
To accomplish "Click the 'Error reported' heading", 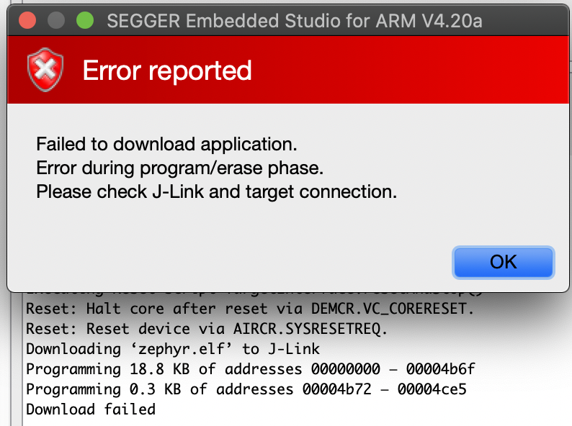I will [x=167, y=71].
